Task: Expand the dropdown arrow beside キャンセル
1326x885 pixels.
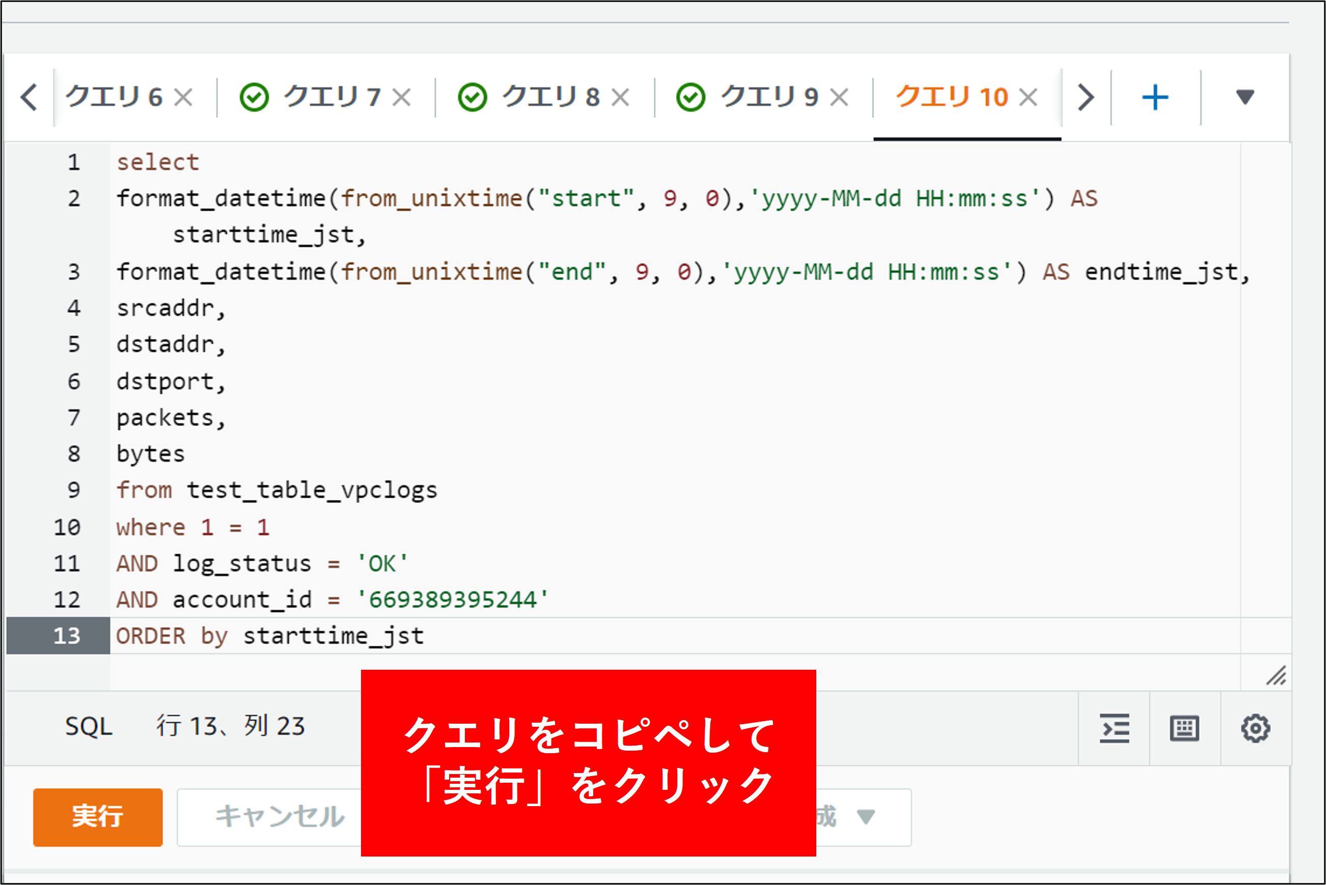Action: click(x=865, y=816)
